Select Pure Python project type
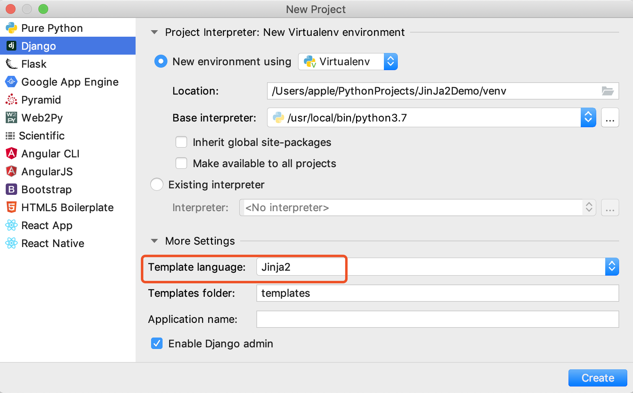The width and height of the screenshot is (633, 393). pyautogui.click(x=52, y=28)
